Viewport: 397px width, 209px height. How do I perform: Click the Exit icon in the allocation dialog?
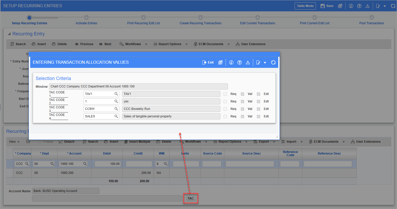[208, 62]
